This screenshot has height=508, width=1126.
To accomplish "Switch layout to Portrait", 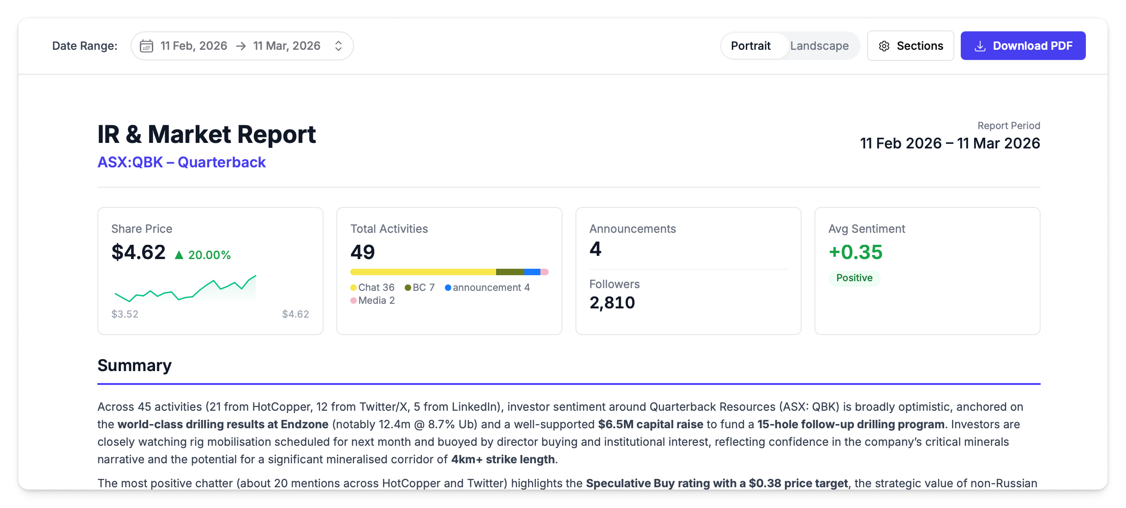I will pyautogui.click(x=750, y=46).
